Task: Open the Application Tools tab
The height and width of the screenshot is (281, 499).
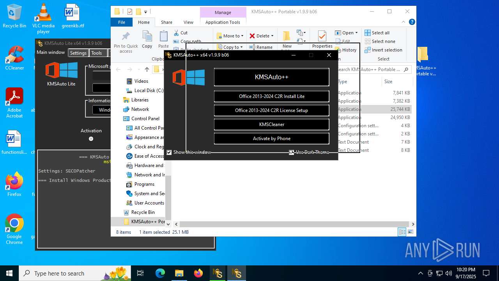Action: pos(223,22)
